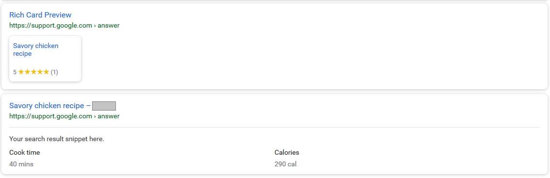Click the (1) review count
The image size is (550, 178).
[x=54, y=72]
